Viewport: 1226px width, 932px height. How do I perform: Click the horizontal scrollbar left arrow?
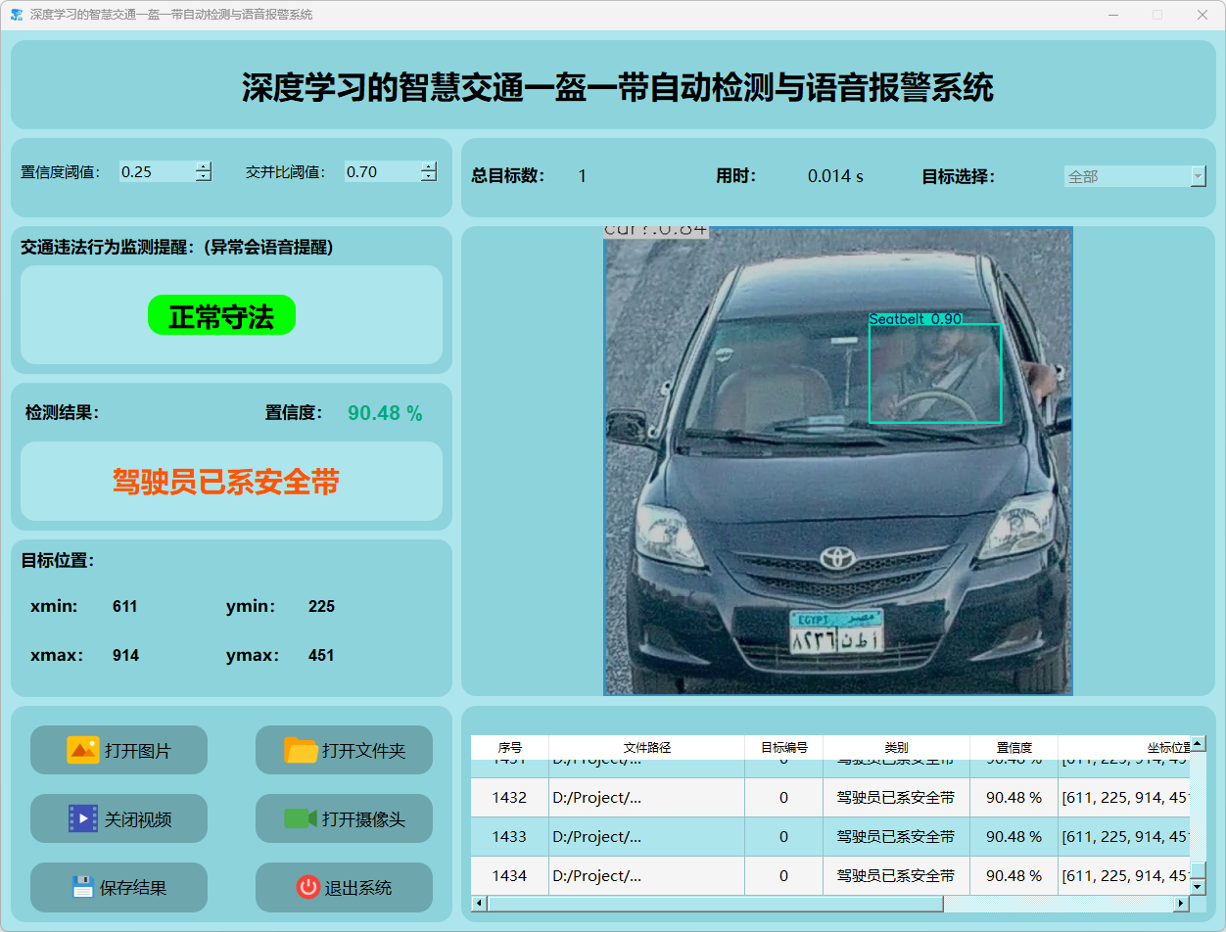point(479,903)
